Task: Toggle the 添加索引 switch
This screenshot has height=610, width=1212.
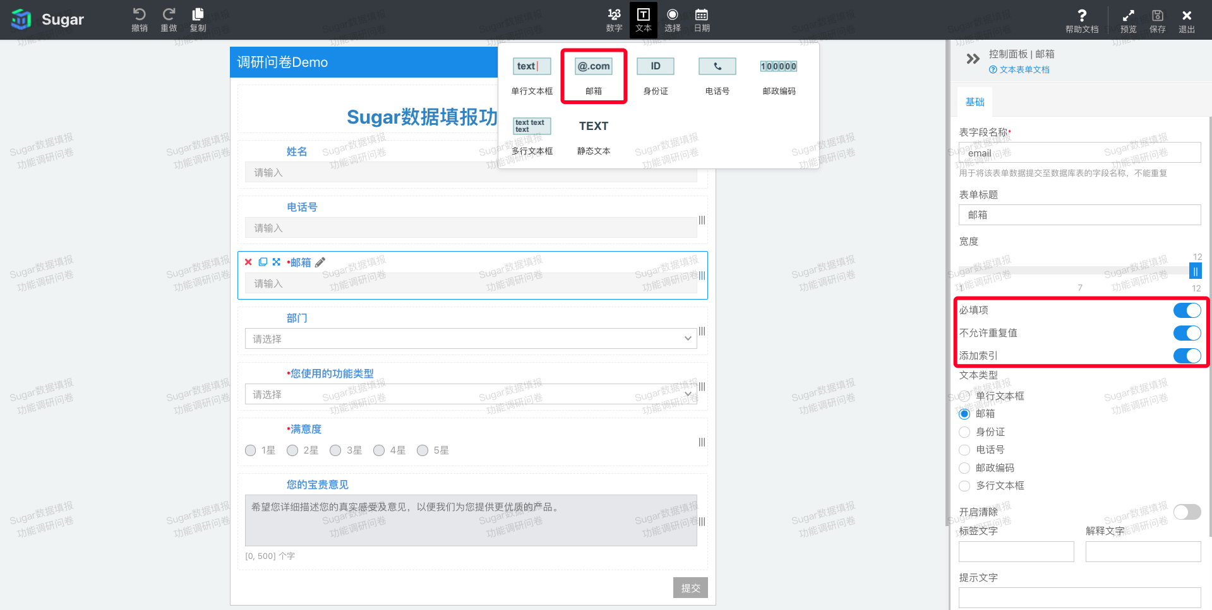Action: point(1187,356)
